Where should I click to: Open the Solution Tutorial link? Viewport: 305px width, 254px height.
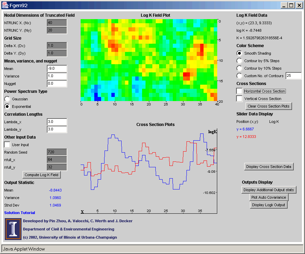(x=19, y=213)
